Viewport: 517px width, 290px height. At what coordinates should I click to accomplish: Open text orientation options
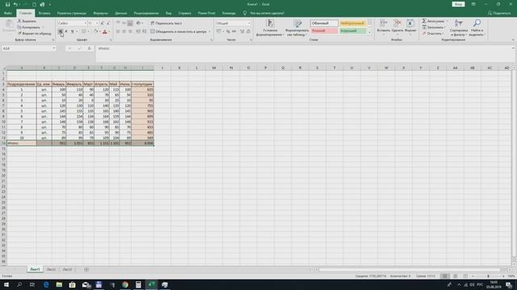click(x=139, y=23)
